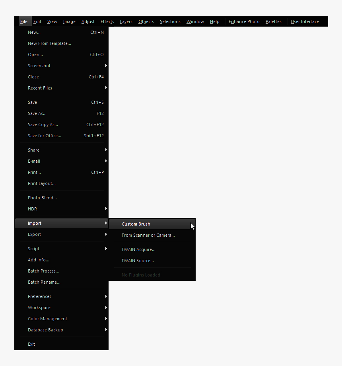Open the Palettes menu
The width and height of the screenshot is (342, 366).
[273, 21]
